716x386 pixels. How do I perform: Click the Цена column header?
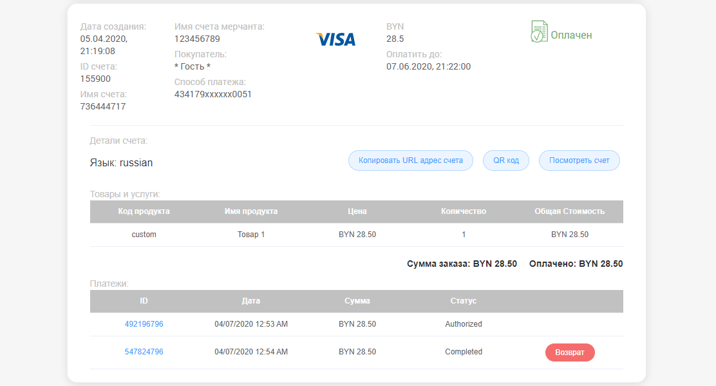357,211
